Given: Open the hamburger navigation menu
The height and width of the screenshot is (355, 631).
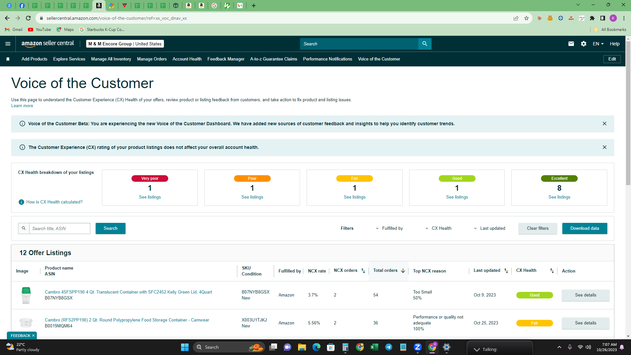Looking at the screenshot, I should [x=8, y=44].
